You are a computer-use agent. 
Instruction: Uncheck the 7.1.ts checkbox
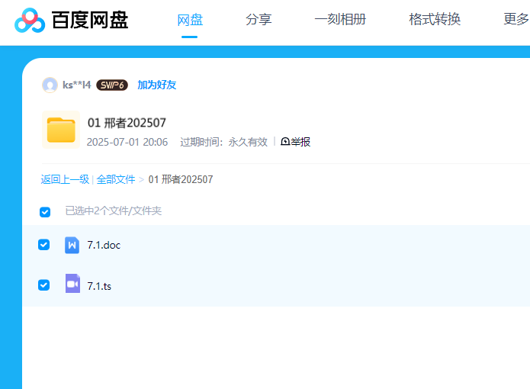(44, 285)
